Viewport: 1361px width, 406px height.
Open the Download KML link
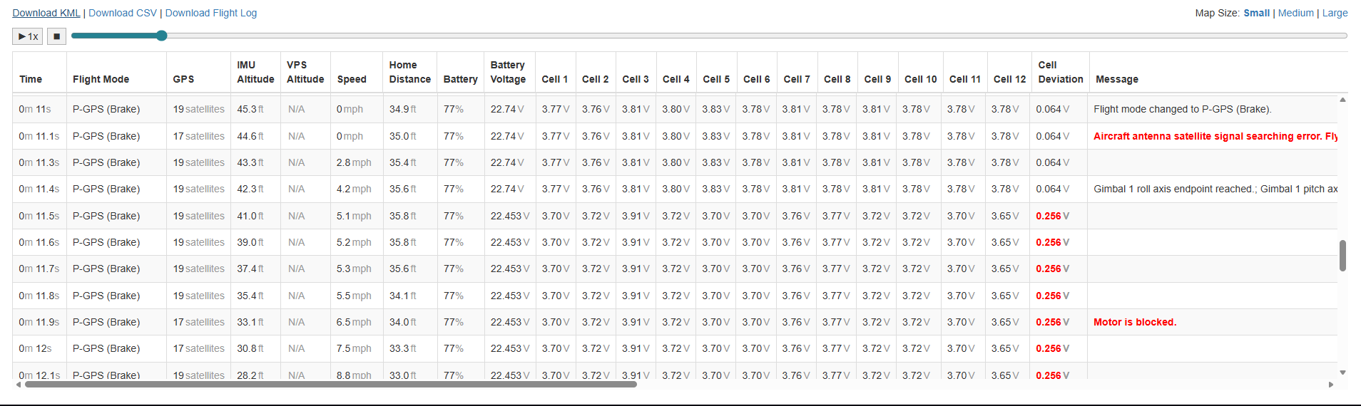46,13
